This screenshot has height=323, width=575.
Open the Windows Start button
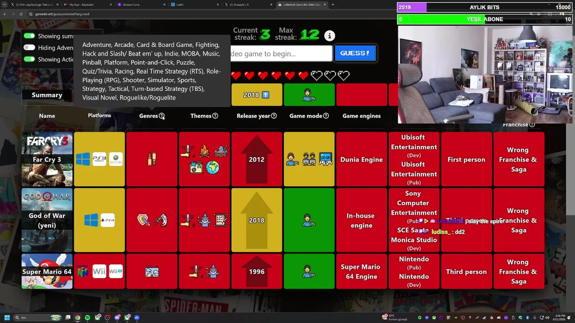[7, 318]
